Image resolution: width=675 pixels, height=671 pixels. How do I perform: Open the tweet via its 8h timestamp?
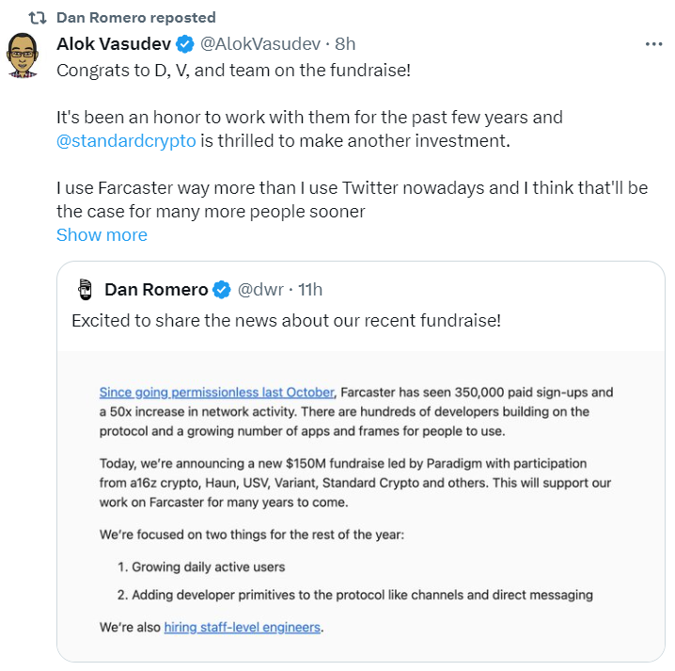tap(345, 44)
